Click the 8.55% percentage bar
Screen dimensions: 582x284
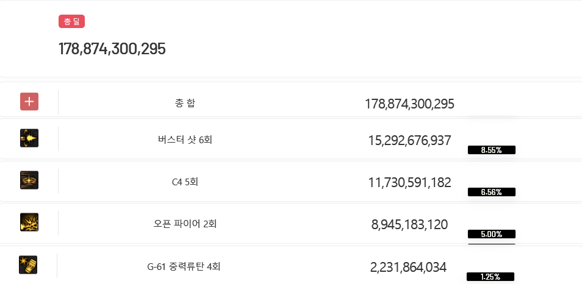pos(492,150)
